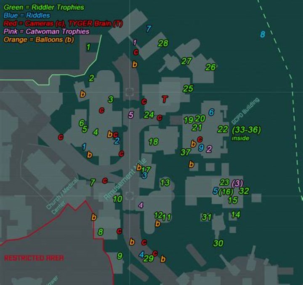This screenshot has height=285, width=303.
Task: Choose green Riddler Trophy marker 31
Action: click(x=207, y=217)
